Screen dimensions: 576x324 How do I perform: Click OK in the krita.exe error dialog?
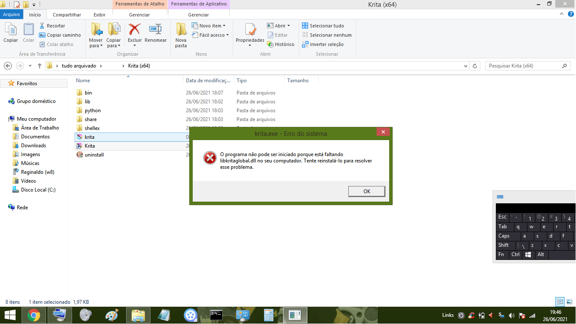pyautogui.click(x=367, y=192)
